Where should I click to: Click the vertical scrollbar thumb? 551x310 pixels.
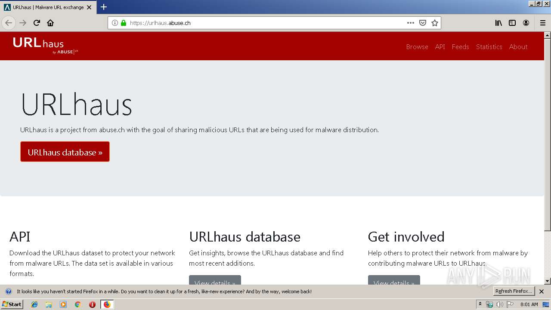tap(548, 135)
